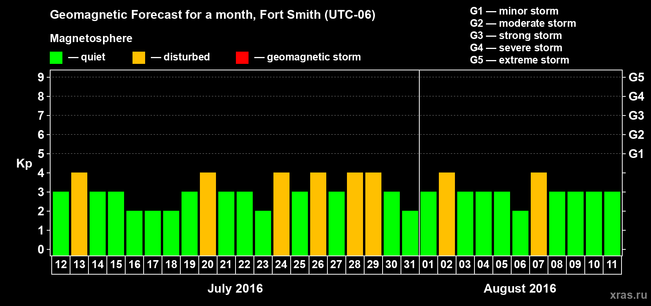
Task: Click the 'G2 — moderate storm' legend line
Action: click(x=523, y=23)
